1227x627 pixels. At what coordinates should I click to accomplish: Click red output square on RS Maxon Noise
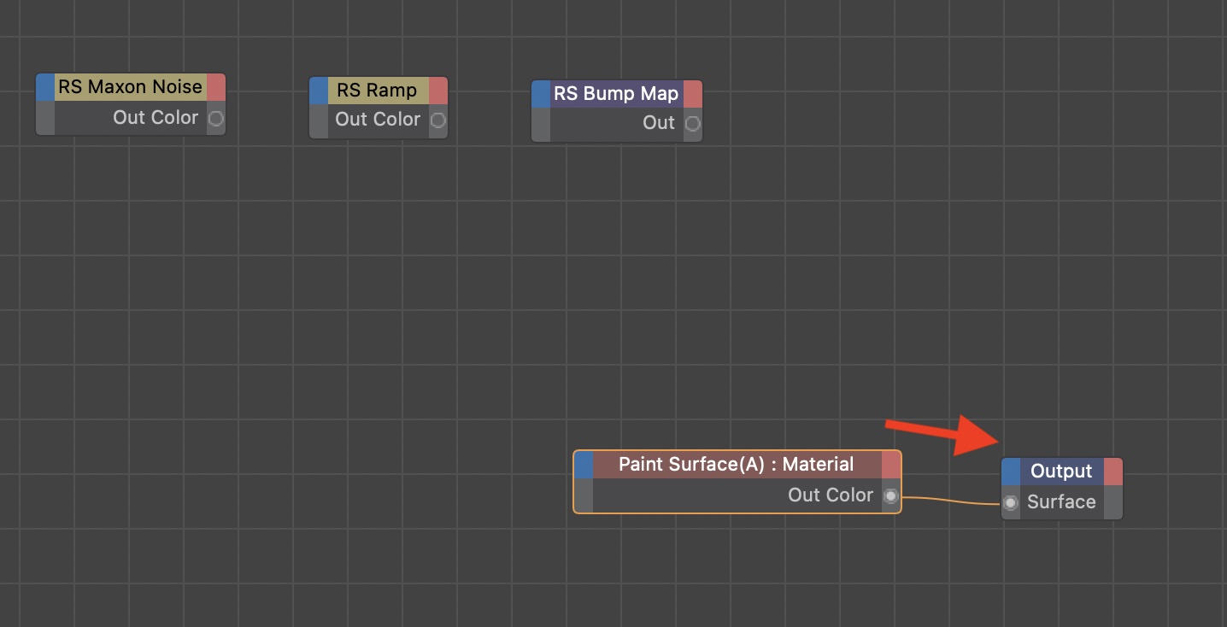[x=216, y=87]
